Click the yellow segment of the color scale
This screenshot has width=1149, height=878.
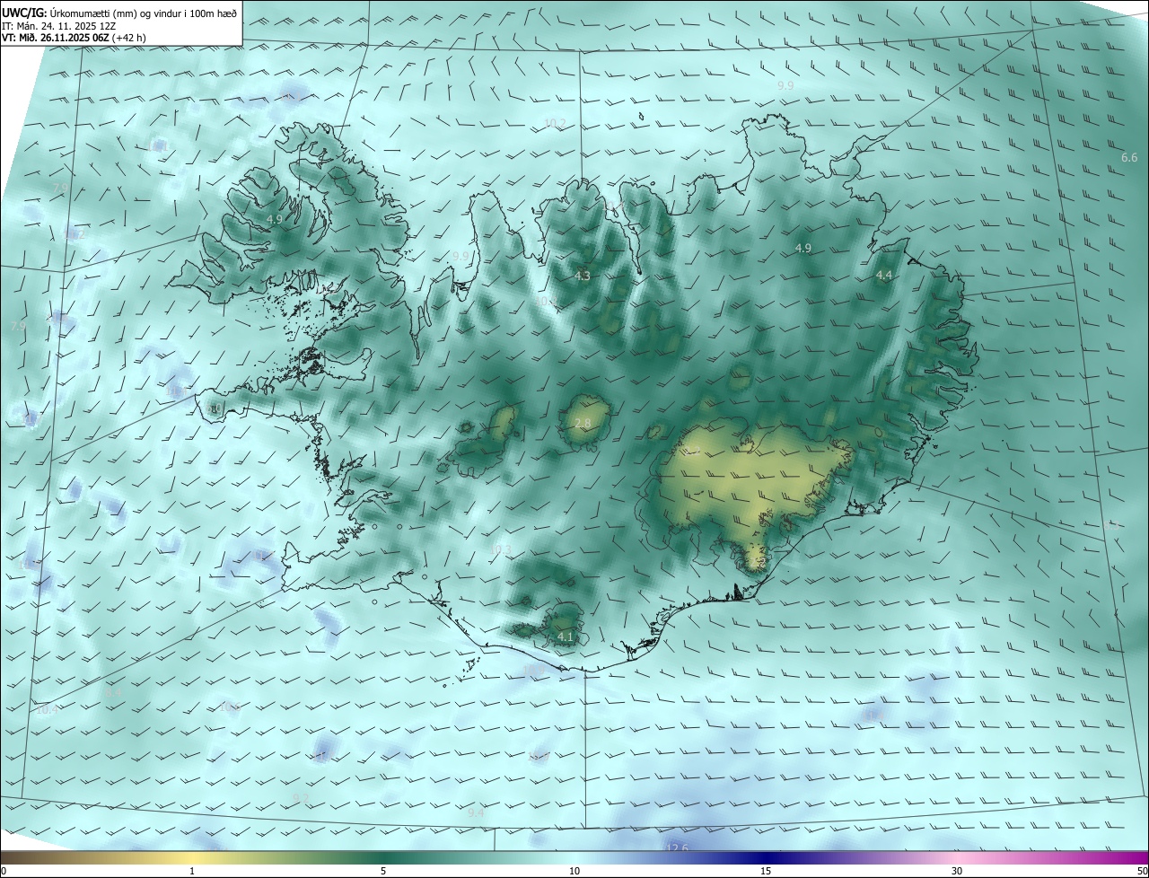coord(192,857)
